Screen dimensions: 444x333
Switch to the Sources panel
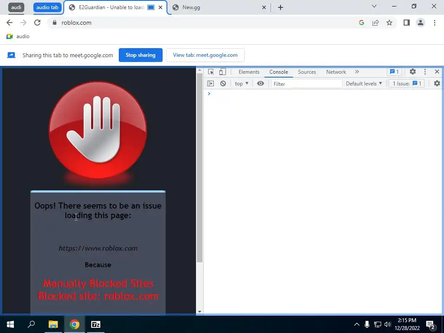coord(307,72)
